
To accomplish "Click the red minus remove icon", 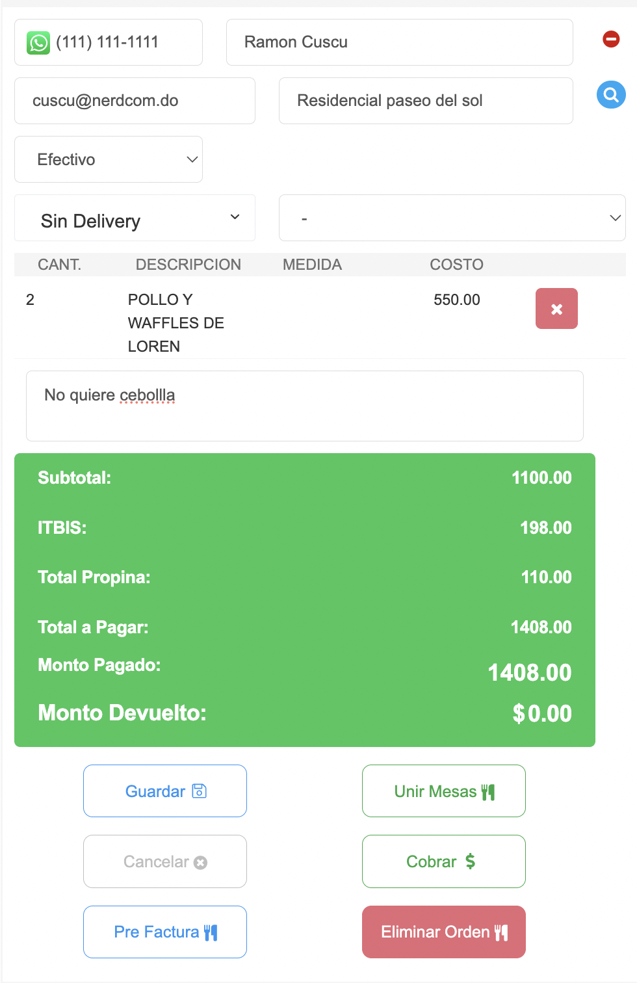I will tap(611, 39).
